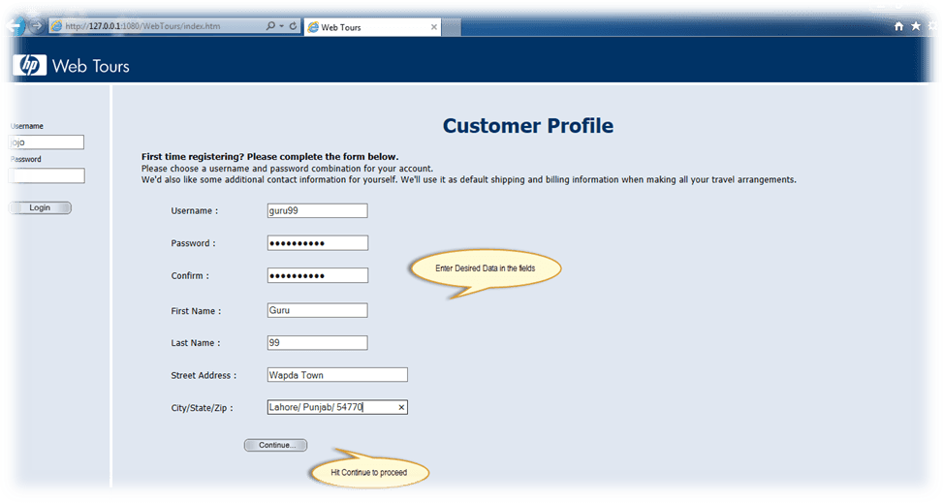The height and width of the screenshot is (503, 943).
Task: Click the Street Address field with Wapda Town
Action: point(336,375)
